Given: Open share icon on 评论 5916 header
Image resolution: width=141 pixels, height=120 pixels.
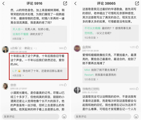Looking at the screenshot, I should [x=65, y=3].
